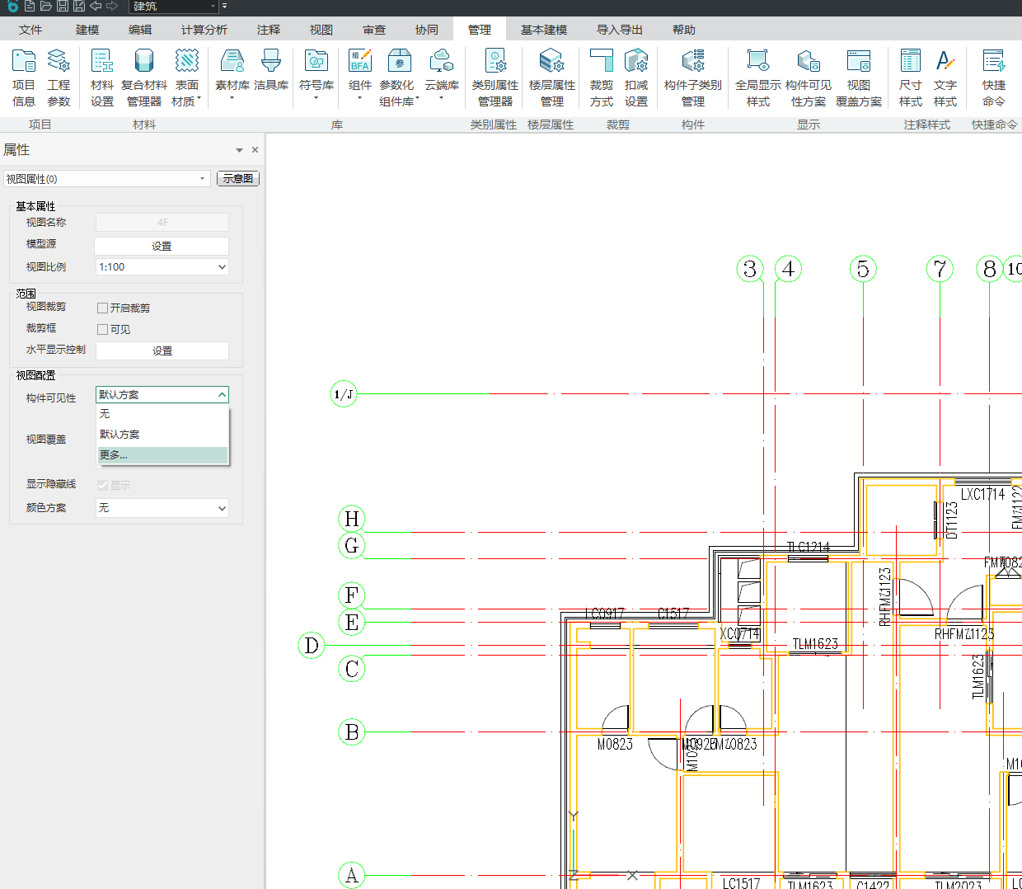
Task: Toggle the 显示隐藏线 显示 checkbox
Action: (x=103, y=485)
